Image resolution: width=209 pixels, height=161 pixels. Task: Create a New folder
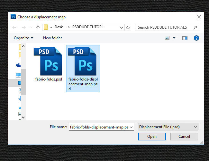(52, 38)
